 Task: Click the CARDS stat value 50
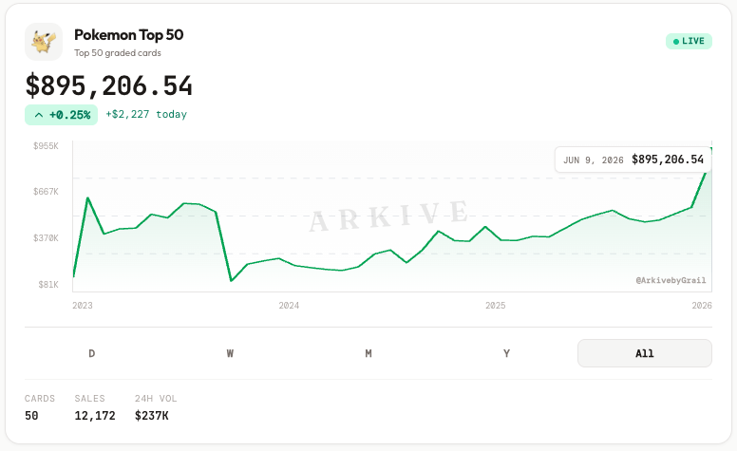tap(31, 416)
